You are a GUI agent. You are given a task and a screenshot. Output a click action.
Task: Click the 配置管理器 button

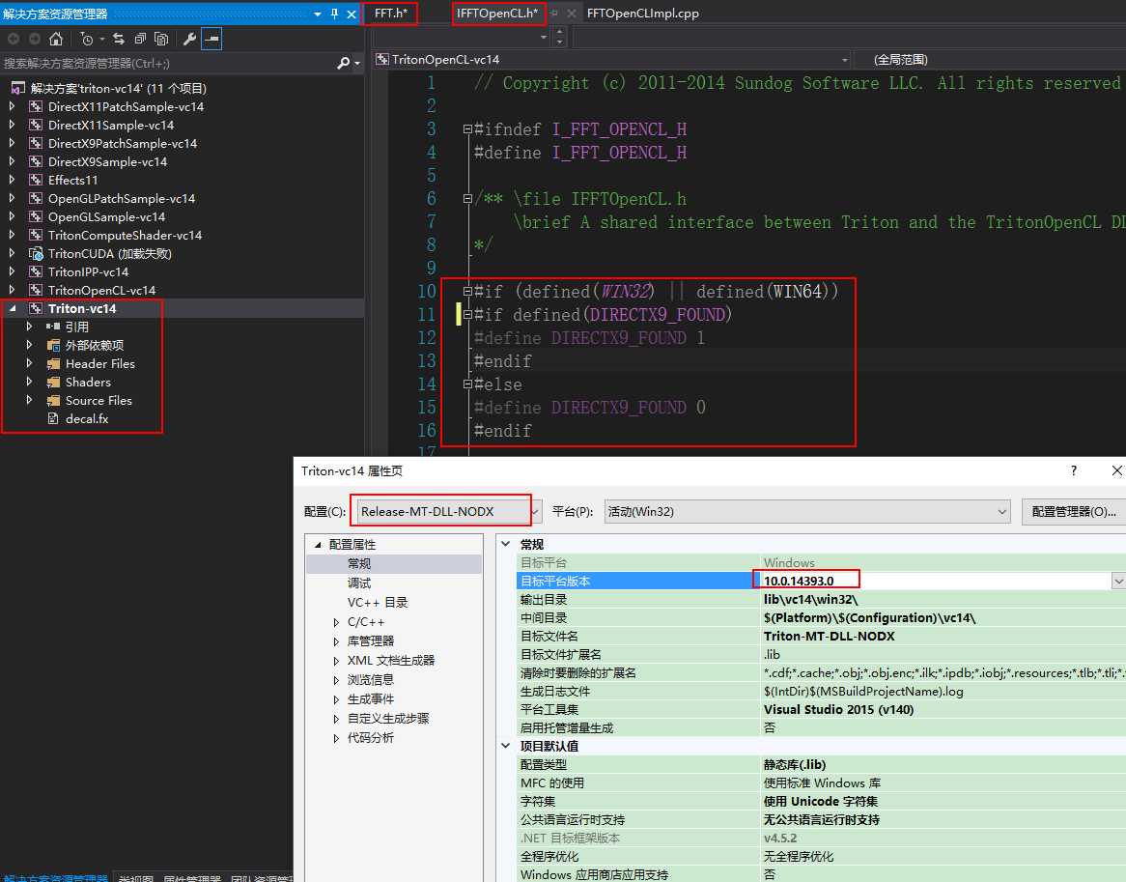click(x=1074, y=511)
